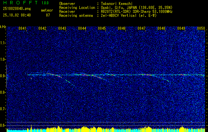
Task: Click the meteor count 87
Action: [x=48, y=15]
